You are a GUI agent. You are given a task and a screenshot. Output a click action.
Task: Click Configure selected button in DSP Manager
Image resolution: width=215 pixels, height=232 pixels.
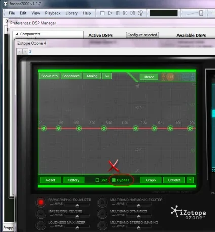tap(142, 35)
